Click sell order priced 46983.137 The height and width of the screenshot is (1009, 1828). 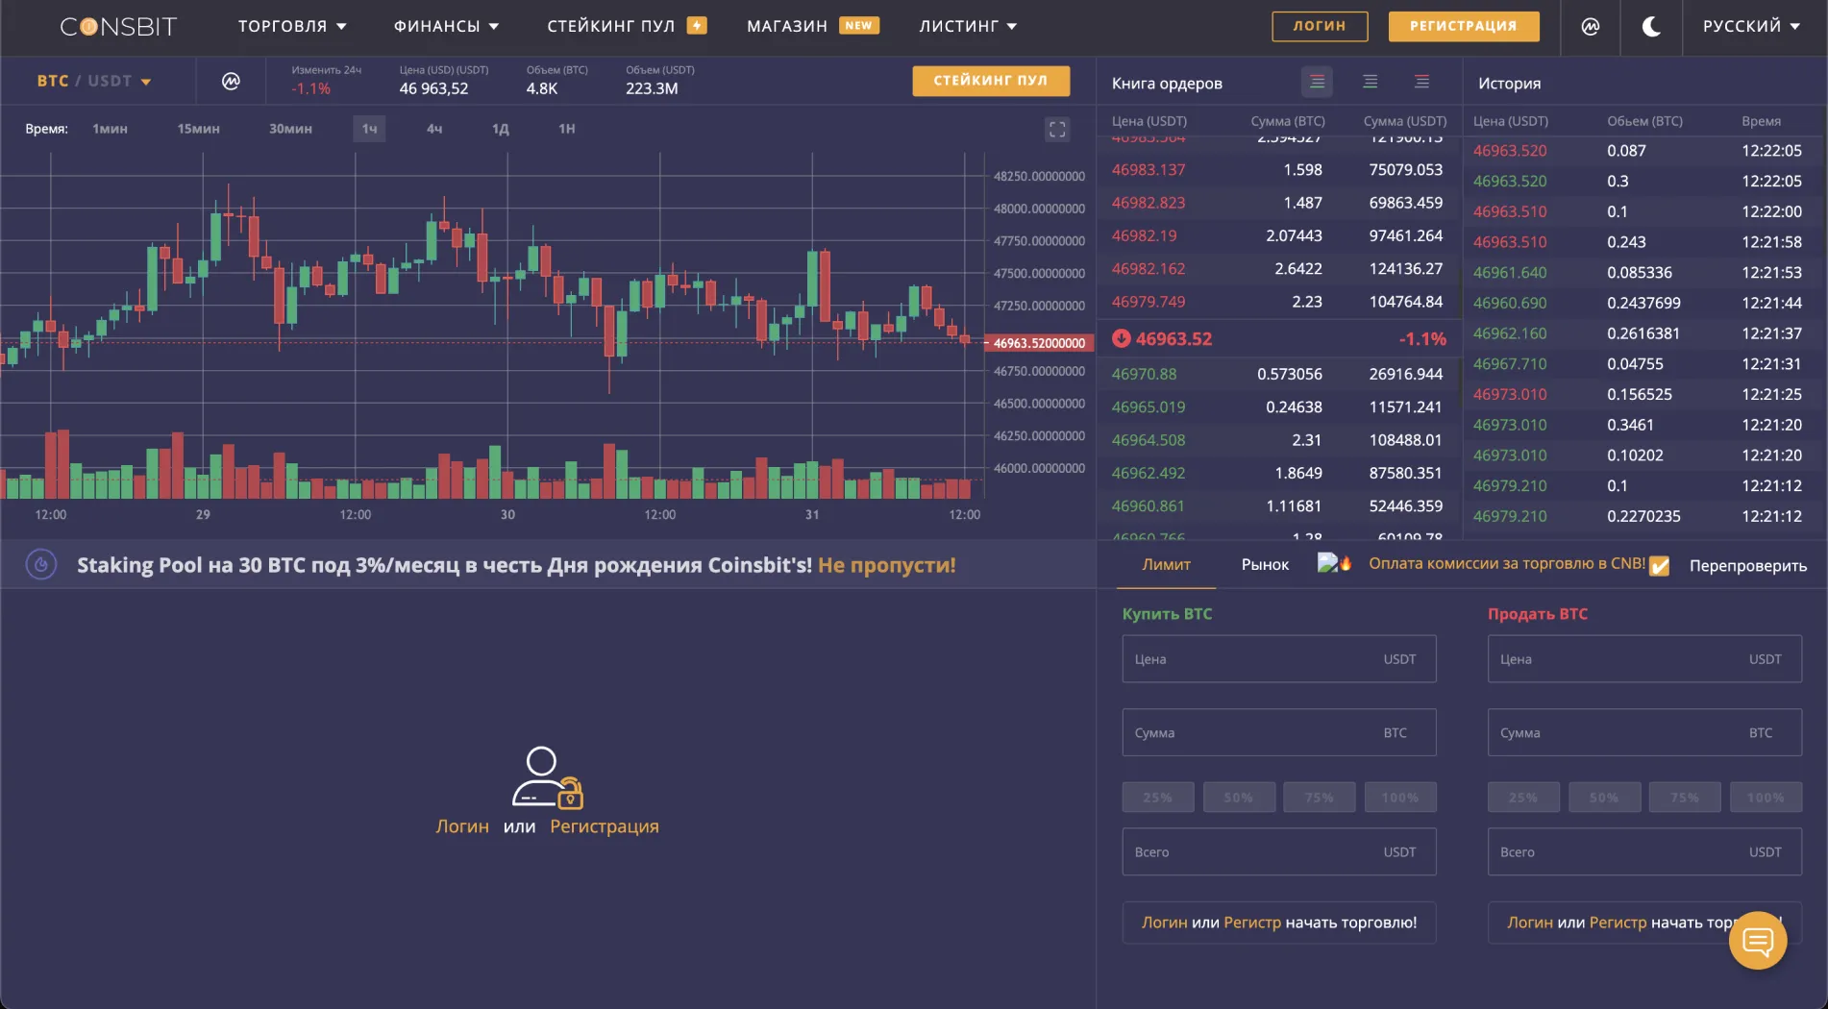(x=1278, y=170)
